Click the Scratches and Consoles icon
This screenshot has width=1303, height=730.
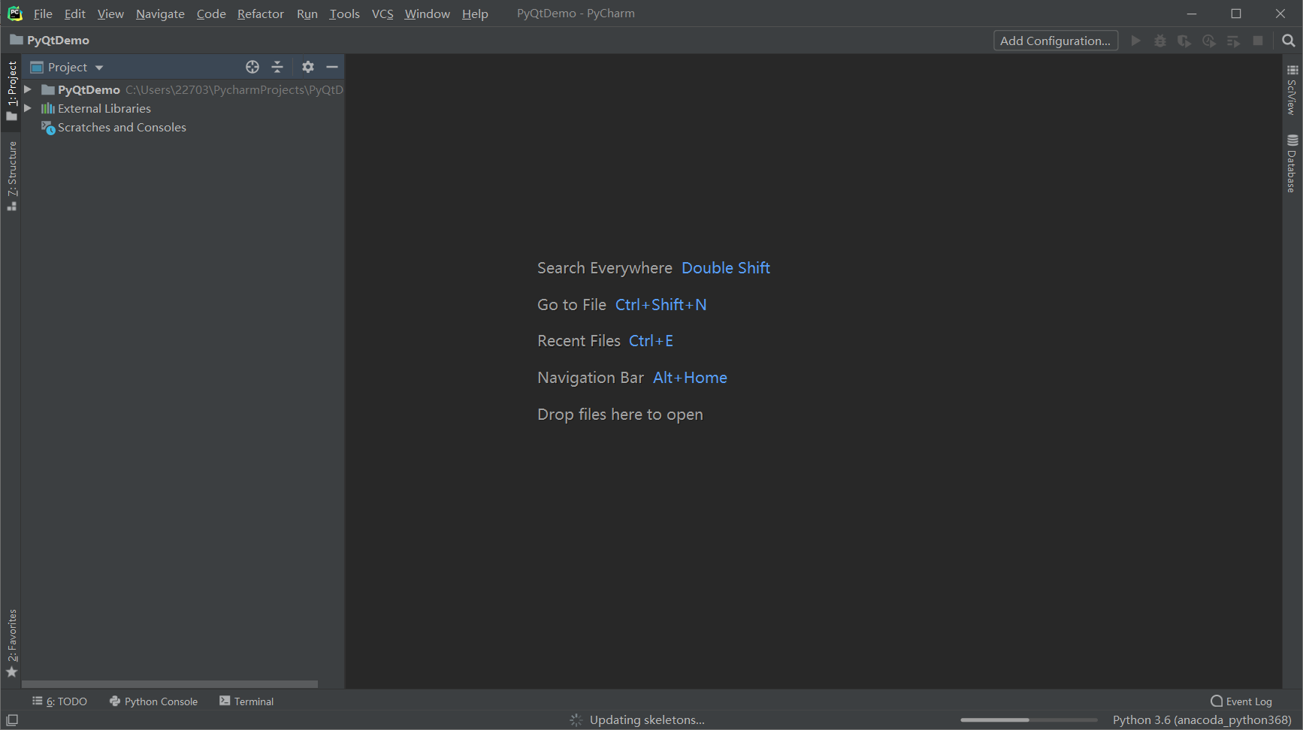click(48, 128)
